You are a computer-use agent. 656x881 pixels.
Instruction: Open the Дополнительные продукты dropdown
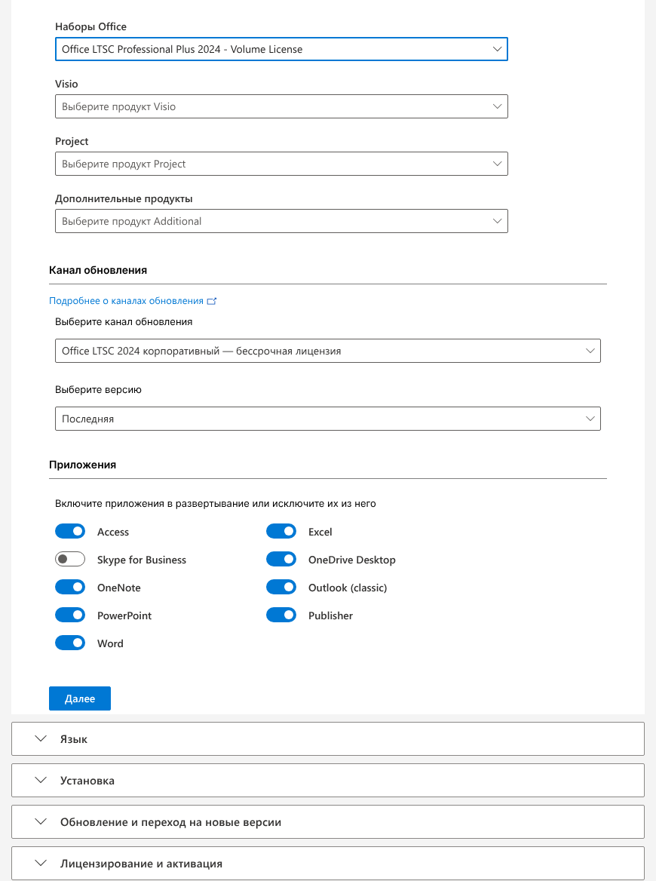281,221
